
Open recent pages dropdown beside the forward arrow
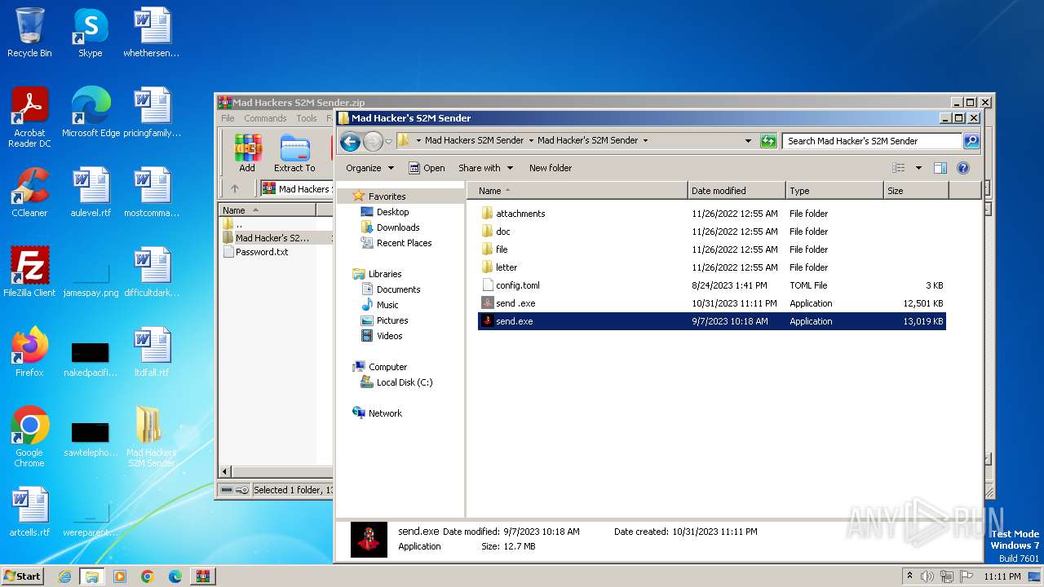[389, 141]
